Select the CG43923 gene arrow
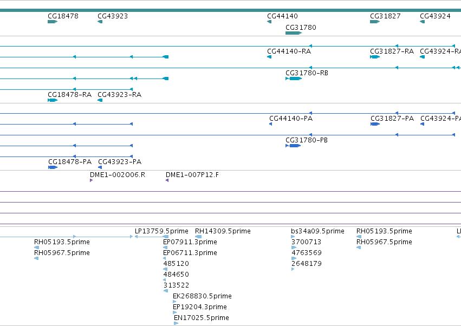 (100, 22)
